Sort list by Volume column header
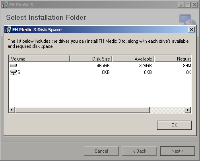This screenshot has width=200, height=161. click(x=39, y=59)
